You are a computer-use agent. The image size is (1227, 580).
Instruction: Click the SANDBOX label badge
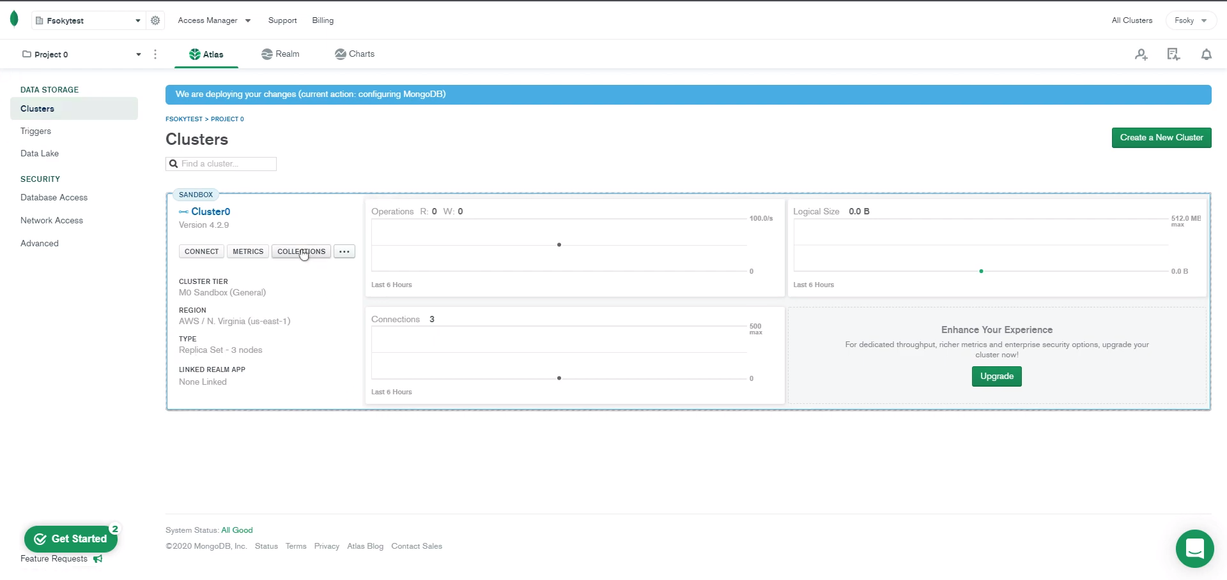pos(196,195)
